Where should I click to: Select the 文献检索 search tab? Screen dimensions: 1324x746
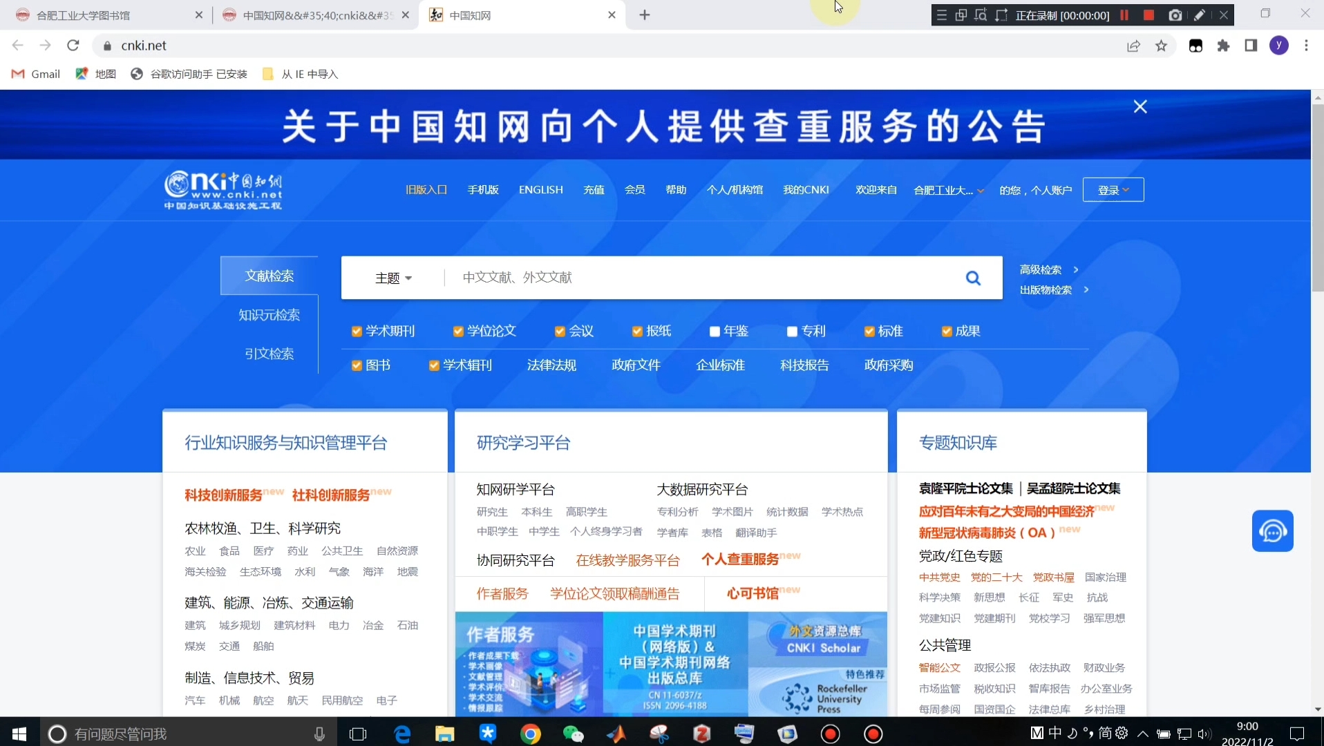269,276
